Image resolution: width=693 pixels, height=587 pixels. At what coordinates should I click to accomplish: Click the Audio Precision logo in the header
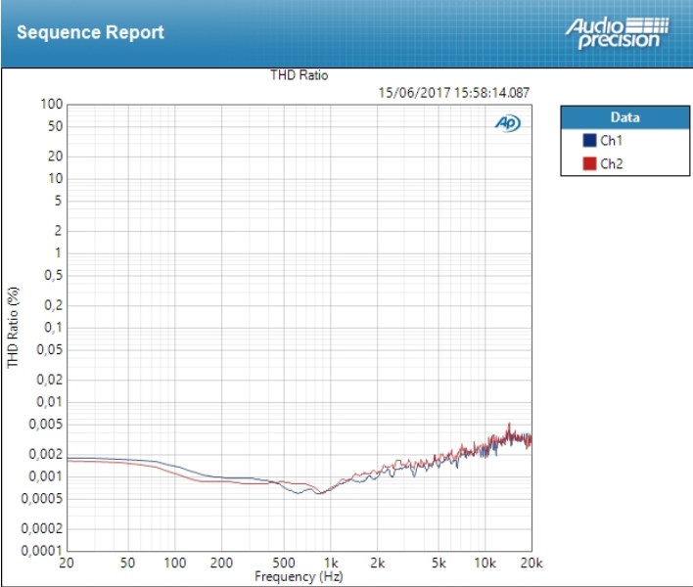click(x=616, y=32)
